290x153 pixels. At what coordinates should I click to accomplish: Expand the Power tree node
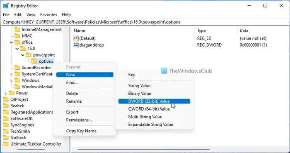pos(5,93)
